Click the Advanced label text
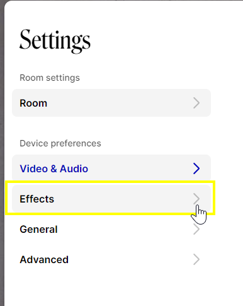Viewport: 243px width, 306px height. (44, 259)
